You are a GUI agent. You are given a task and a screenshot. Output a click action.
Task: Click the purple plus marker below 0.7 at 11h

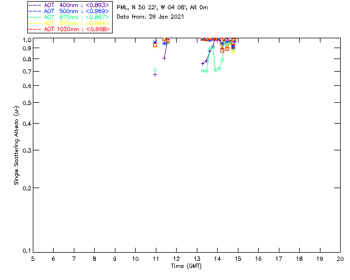pyautogui.click(x=155, y=74)
